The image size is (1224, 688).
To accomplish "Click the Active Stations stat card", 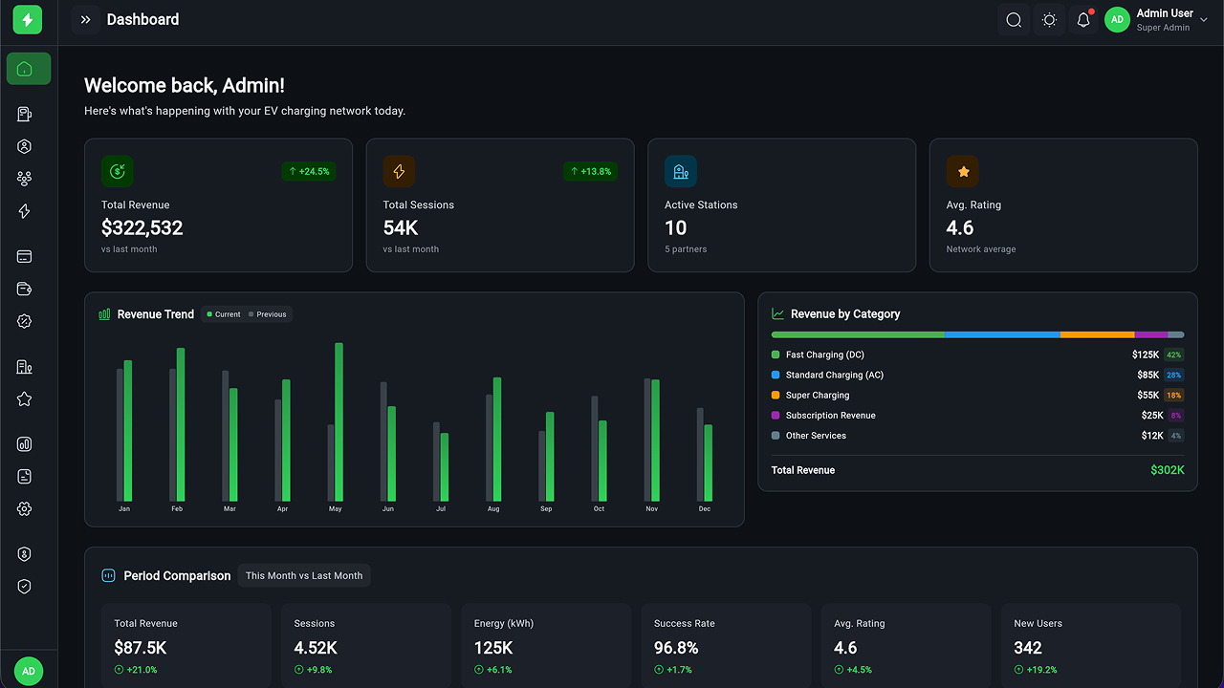I will [x=781, y=205].
